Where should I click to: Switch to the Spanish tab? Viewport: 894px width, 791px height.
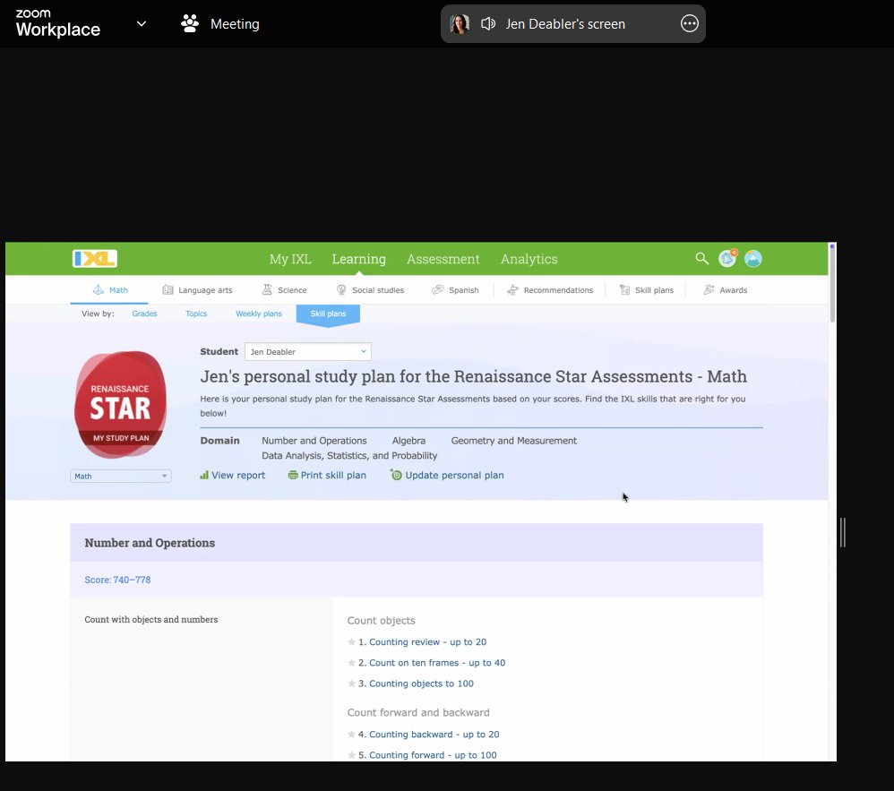[455, 289]
